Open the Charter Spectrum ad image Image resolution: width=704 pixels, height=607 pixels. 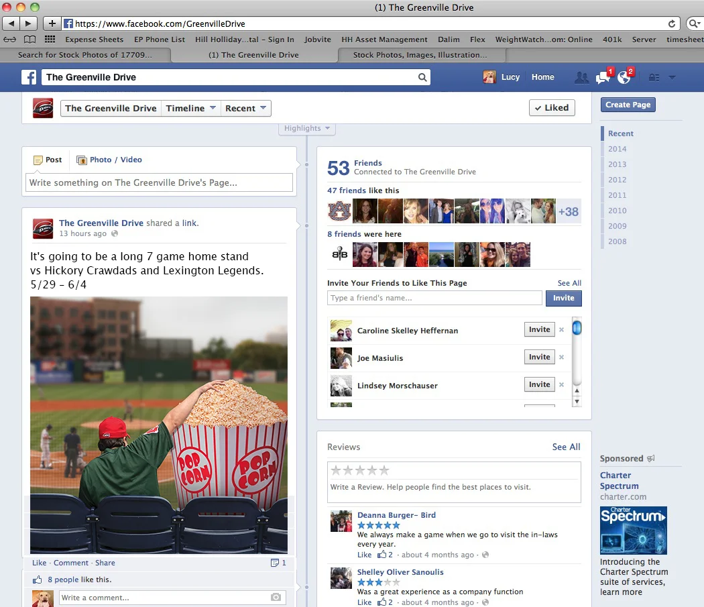coord(634,530)
